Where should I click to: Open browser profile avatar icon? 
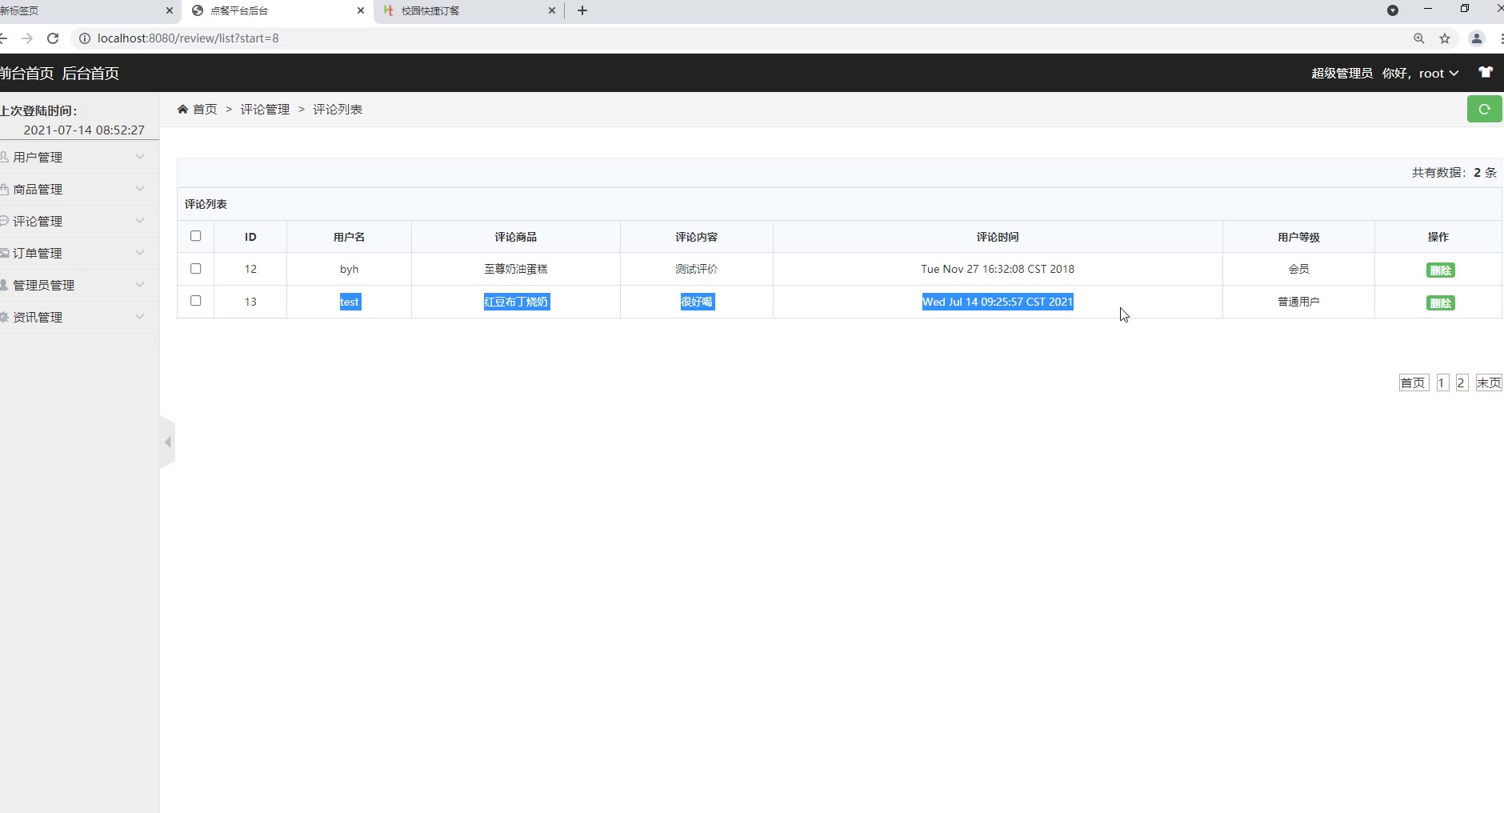point(1477,38)
